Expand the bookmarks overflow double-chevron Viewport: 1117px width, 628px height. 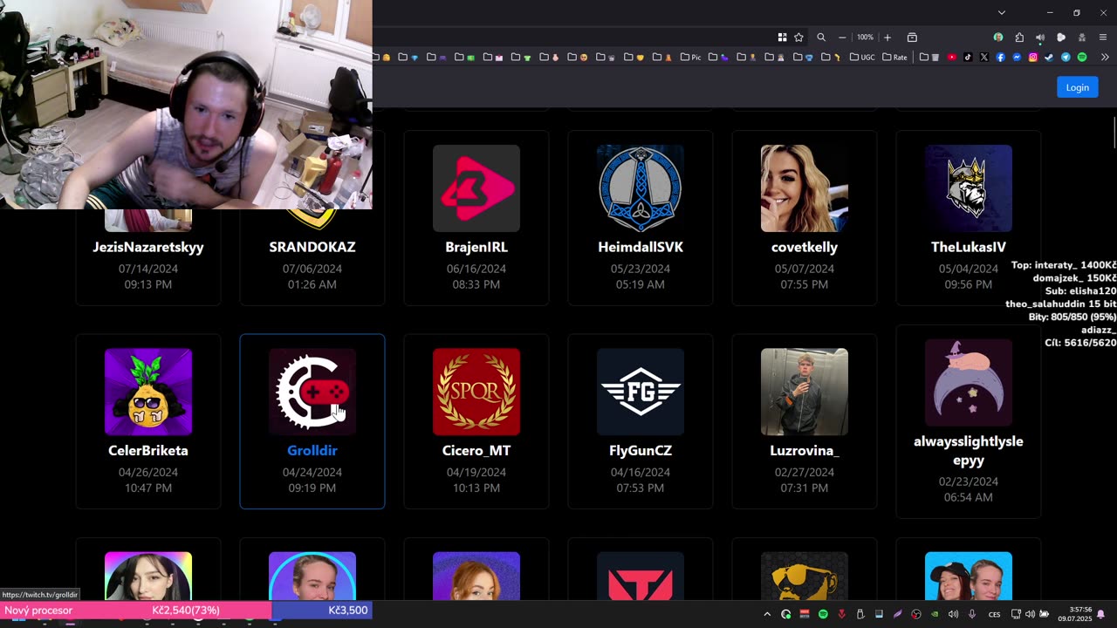coord(1105,58)
